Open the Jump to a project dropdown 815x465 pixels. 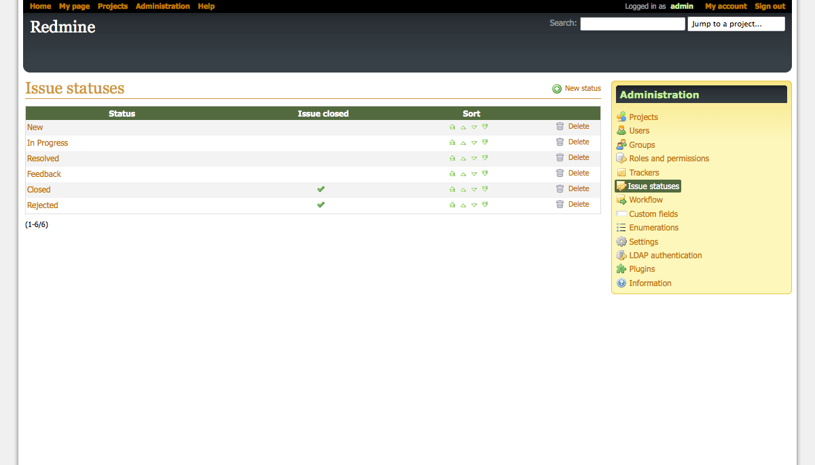point(736,24)
